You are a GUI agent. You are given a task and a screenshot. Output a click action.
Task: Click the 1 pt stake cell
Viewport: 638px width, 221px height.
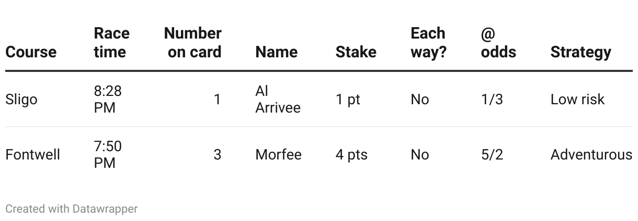click(x=348, y=100)
